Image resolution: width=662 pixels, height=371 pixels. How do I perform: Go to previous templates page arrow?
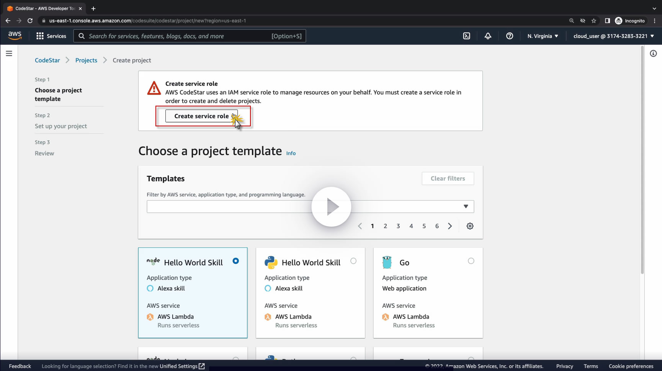360,226
